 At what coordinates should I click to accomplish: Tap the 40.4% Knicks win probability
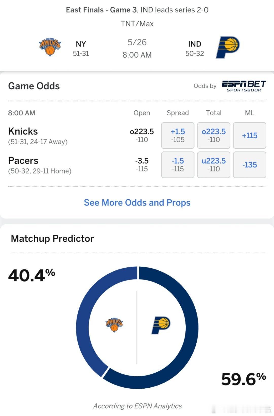point(32,275)
